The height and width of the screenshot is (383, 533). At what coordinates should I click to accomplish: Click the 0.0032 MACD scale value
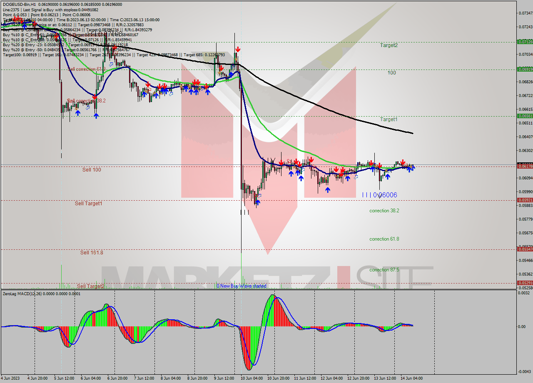[x=523, y=293]
